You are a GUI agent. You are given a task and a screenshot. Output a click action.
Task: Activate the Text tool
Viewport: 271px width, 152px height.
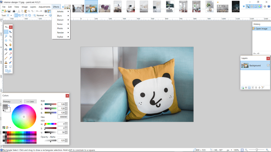6,66
